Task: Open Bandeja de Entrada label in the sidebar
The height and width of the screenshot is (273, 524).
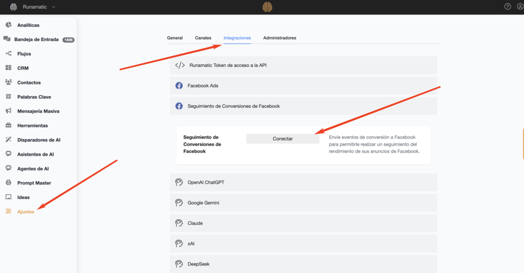Action: (36, 39)
